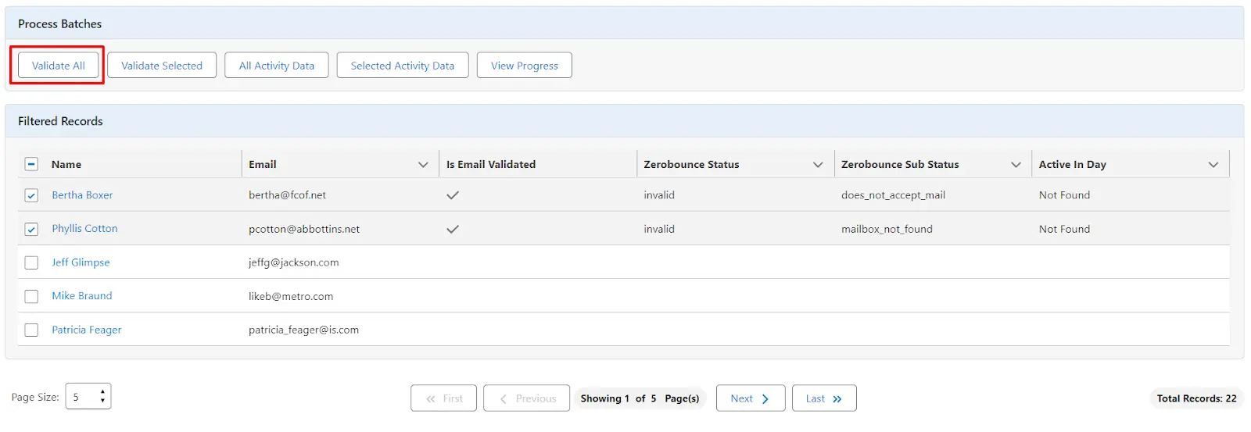Uncheck the Bertha Boxer row checkbox
Screen dimensions: 1251x432
[x=31, y=195]
